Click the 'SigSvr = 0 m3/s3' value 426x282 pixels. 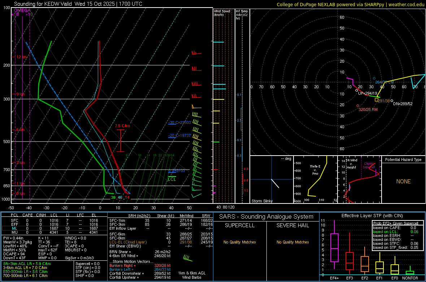click(x=79, y=258)
